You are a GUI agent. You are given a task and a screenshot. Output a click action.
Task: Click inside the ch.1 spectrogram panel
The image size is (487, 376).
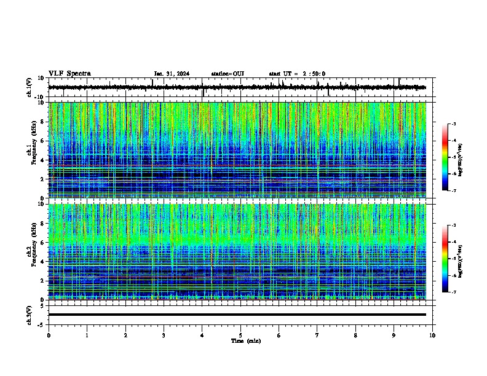[237, 150]
